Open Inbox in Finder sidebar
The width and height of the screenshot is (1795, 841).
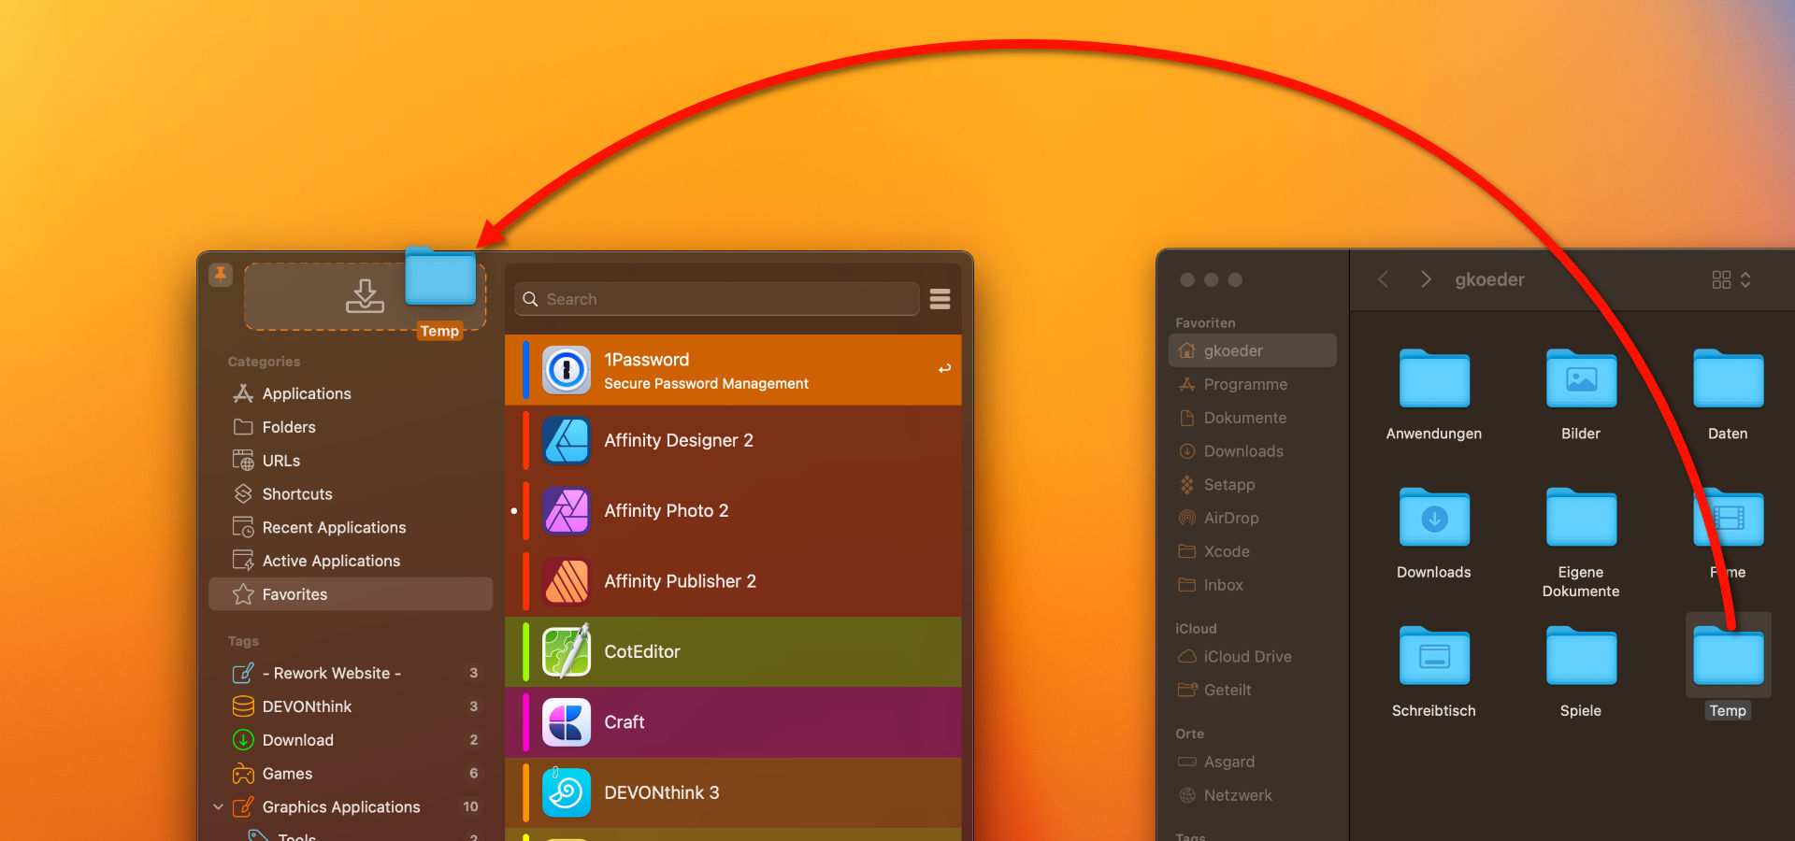pyautogui.click(x=1253, y=585)
